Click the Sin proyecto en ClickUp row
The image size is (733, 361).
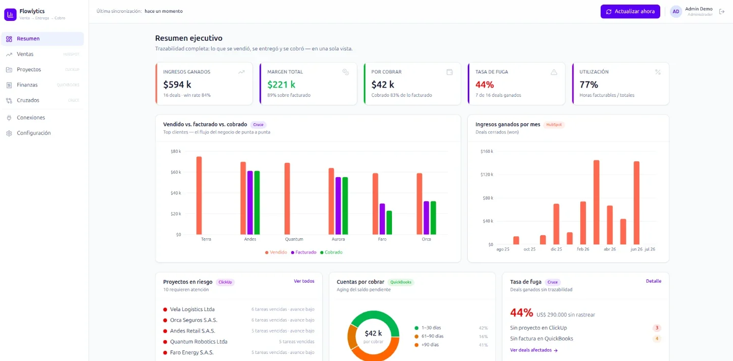tap(585, 328)
